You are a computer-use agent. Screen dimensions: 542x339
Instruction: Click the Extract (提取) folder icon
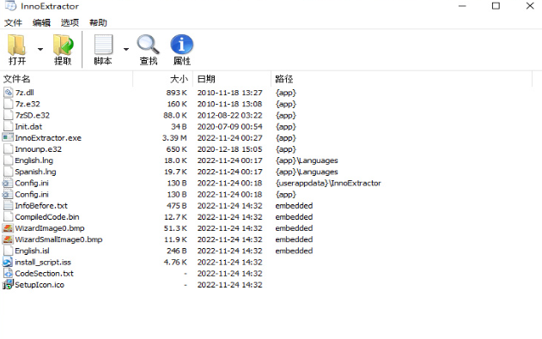(64, 45)
